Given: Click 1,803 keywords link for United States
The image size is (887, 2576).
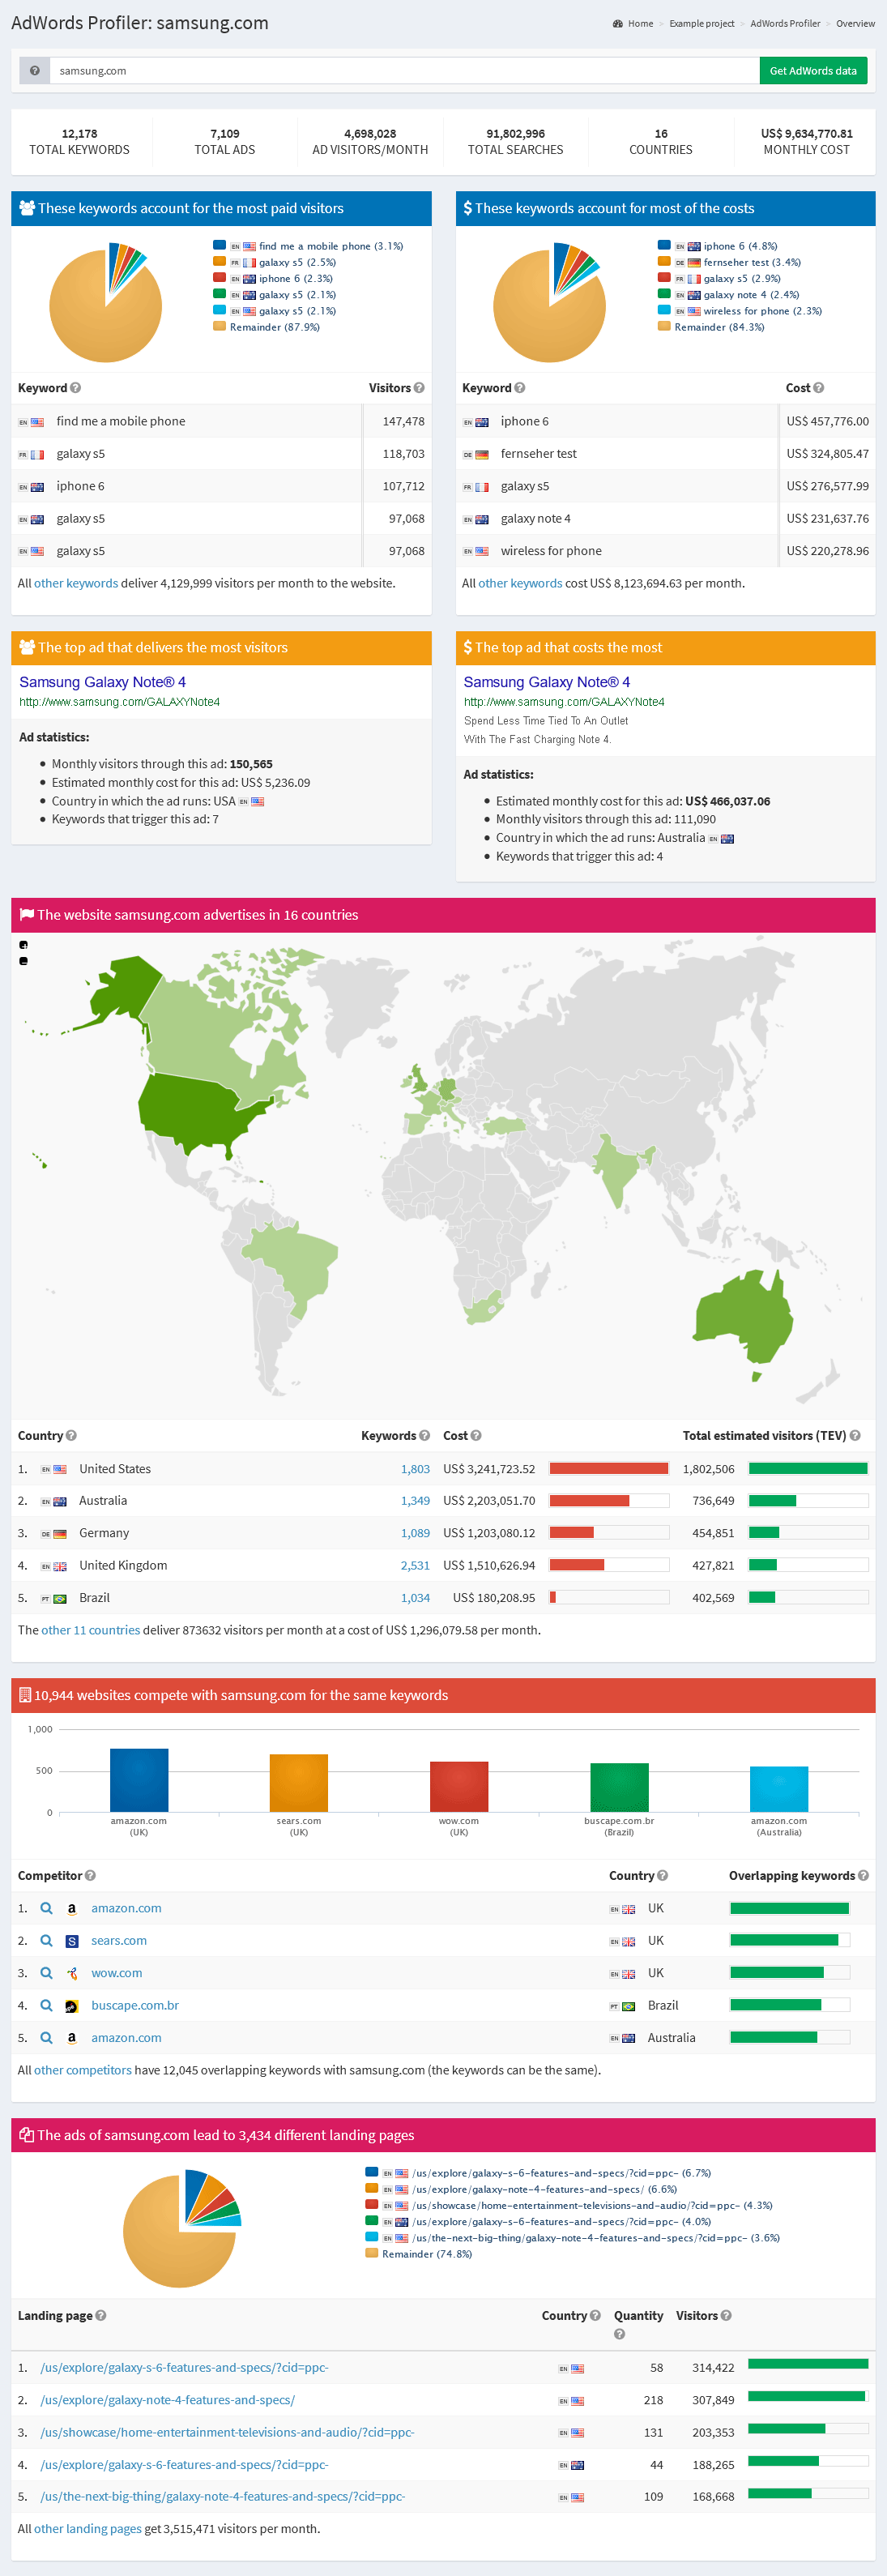Looking at the screenshot, I should [x=415, y=1469].
